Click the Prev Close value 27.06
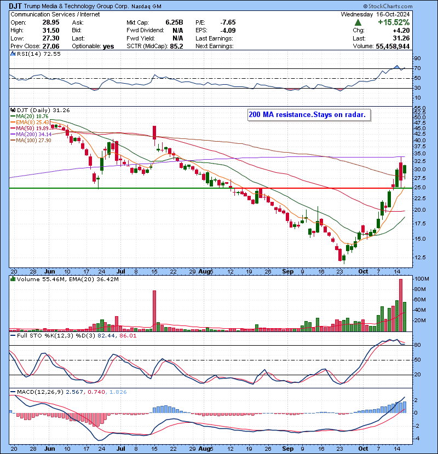This screenshot has width=438, height=454. (51, 46)
